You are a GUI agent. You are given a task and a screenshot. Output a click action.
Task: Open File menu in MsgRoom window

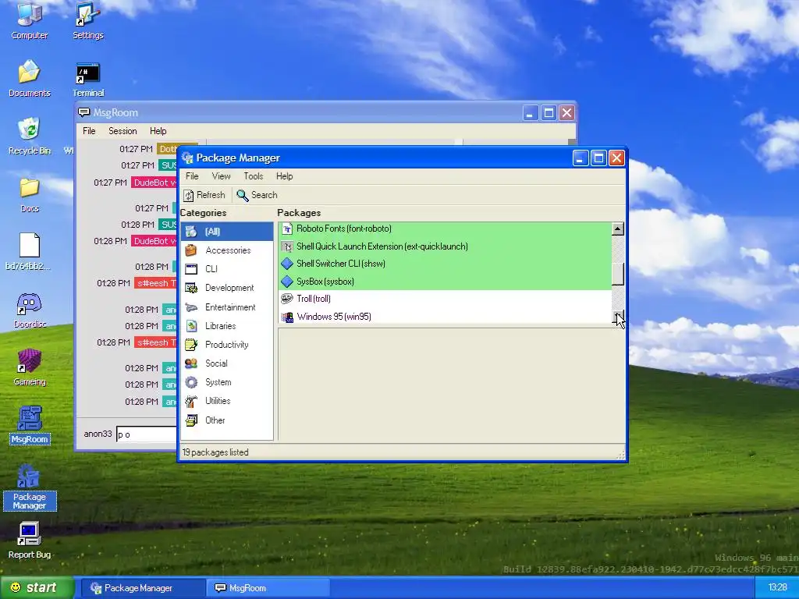[89, 131]
